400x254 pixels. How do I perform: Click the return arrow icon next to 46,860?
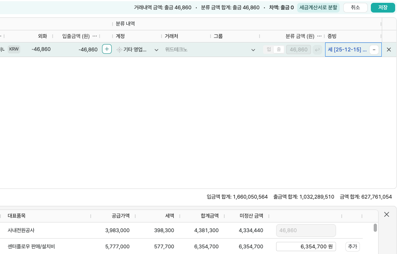317,50
